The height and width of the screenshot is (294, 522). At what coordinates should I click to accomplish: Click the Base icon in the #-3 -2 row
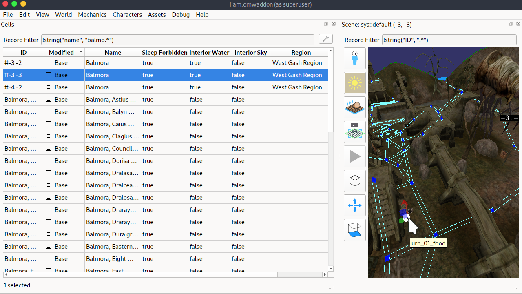point(49,63)
